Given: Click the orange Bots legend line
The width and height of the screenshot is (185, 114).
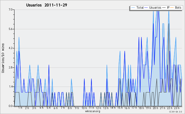Looking at the screenshot, I should (x=172, y=8).
